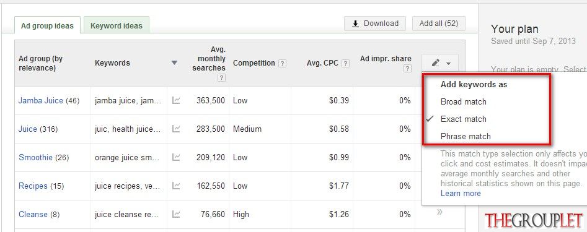
Task: Click the 209,120 searches value
Action: [210, 157]
